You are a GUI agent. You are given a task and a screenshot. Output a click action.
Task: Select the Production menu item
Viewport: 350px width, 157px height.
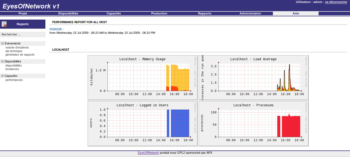point(159,13)
